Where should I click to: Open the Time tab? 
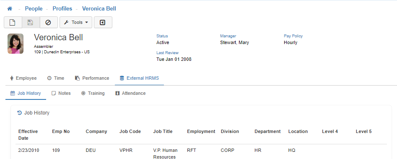(x=56, y=78)
